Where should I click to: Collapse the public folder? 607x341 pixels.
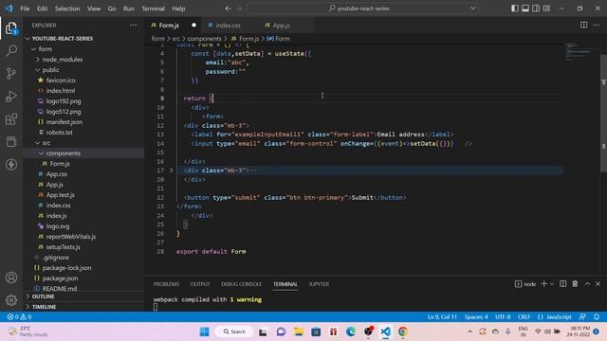tap(50, 70)
